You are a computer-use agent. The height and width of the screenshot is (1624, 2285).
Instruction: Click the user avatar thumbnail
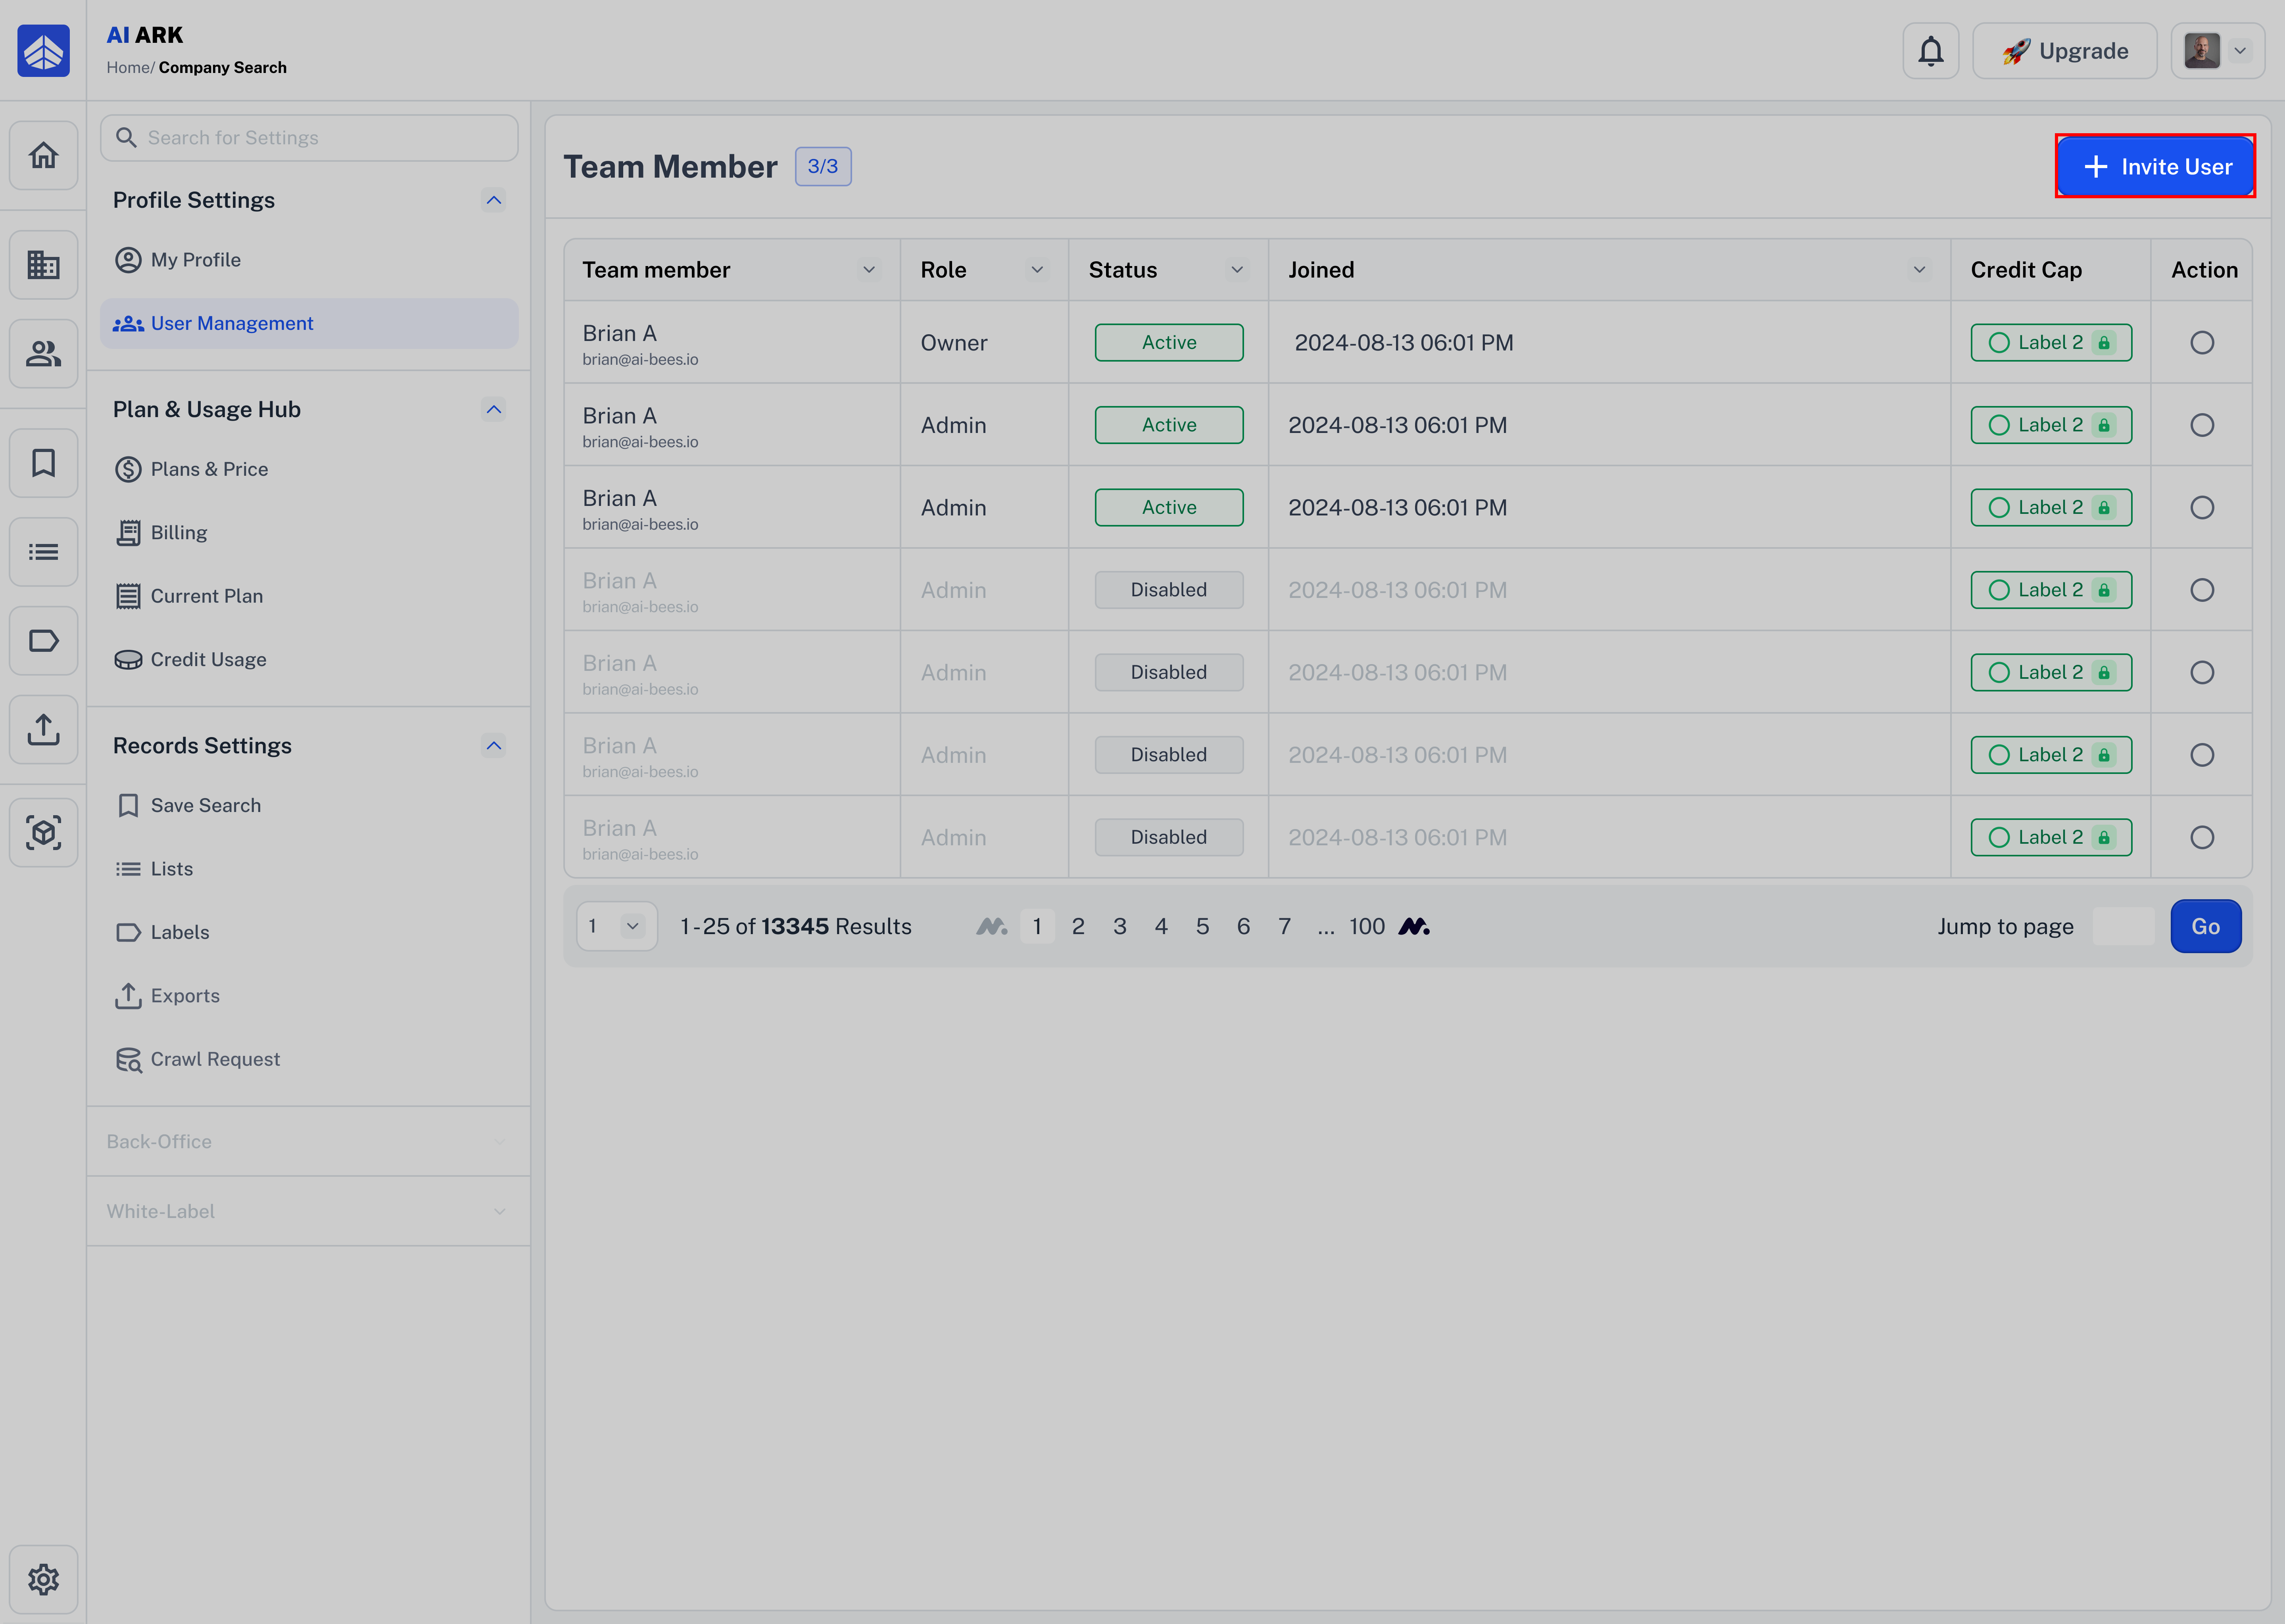pos(2202,51)
